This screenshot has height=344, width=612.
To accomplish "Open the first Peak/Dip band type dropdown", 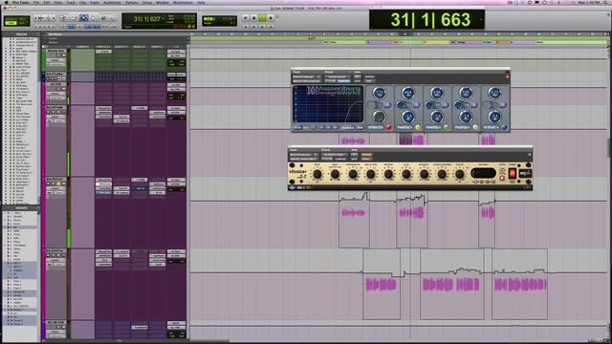I will [404, 127].
